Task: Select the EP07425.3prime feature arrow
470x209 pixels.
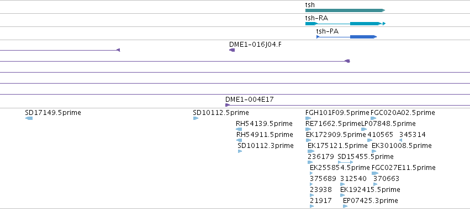Action: tap(345, 206)
